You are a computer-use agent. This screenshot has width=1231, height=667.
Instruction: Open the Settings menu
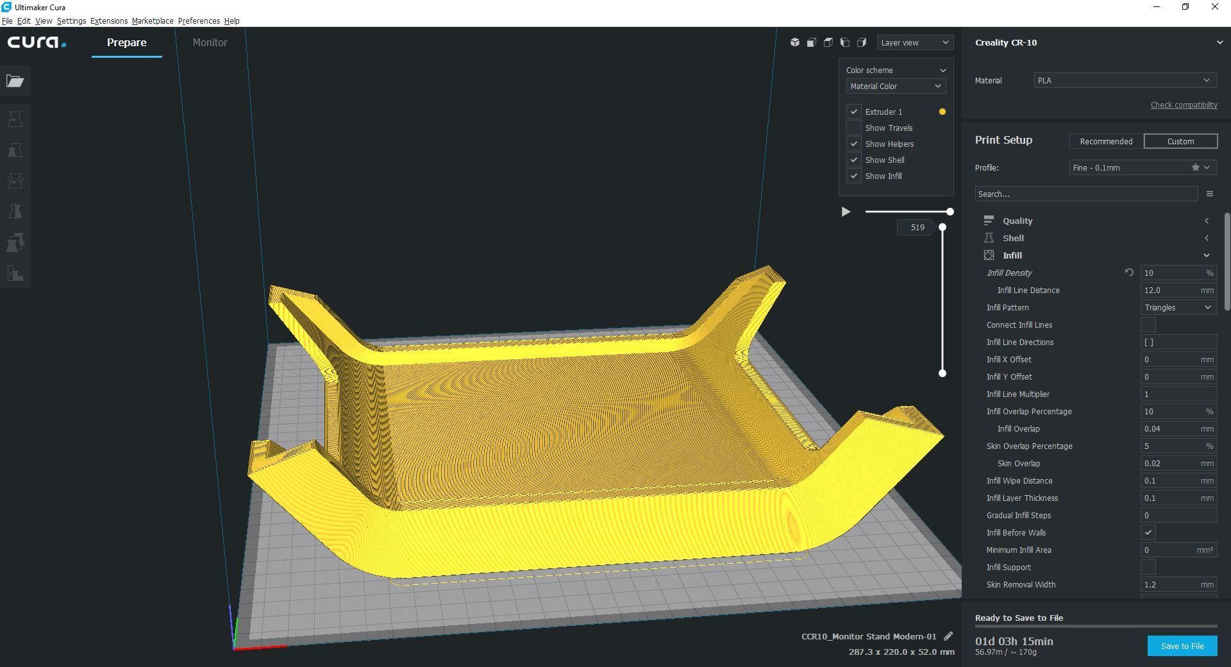[71, 21]
